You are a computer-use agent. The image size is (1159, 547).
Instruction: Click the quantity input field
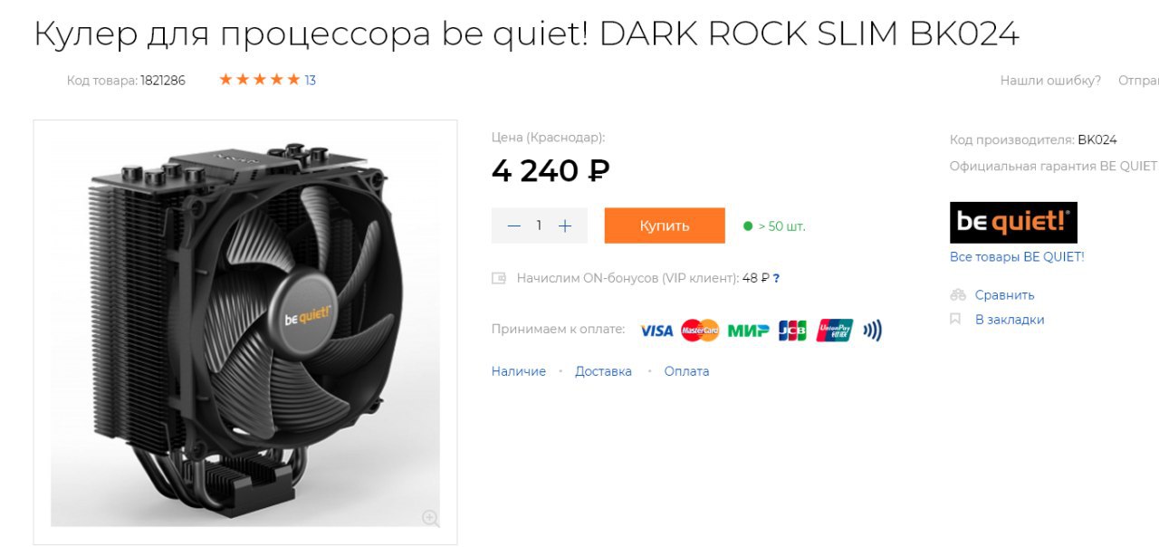click(539, 226)
